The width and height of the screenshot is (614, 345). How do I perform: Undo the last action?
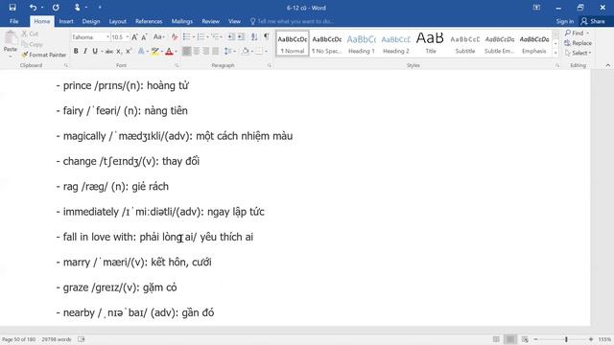click(33, 8)
